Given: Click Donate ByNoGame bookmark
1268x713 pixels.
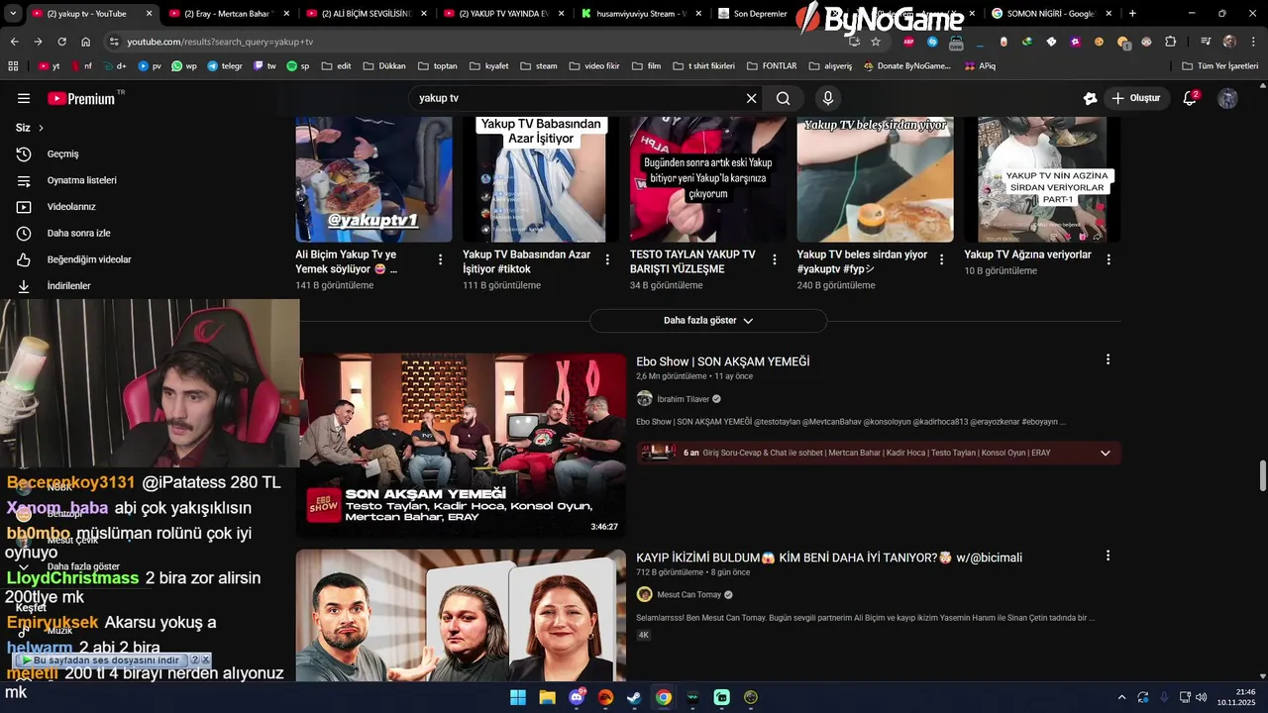Looking at the screenshot, I should point(906,66).
